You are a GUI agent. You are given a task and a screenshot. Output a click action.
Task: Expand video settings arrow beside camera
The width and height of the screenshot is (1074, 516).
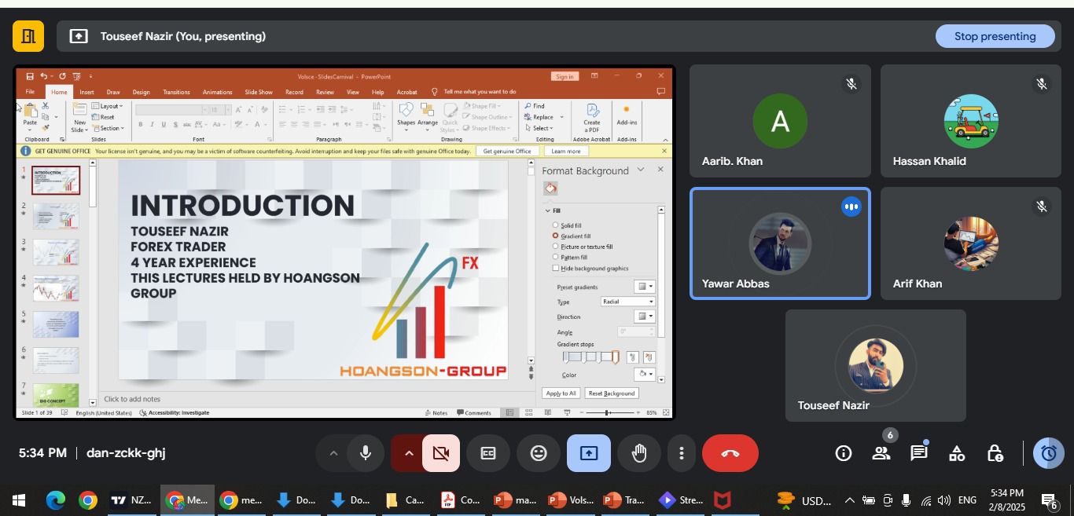[x=408, y=453]
